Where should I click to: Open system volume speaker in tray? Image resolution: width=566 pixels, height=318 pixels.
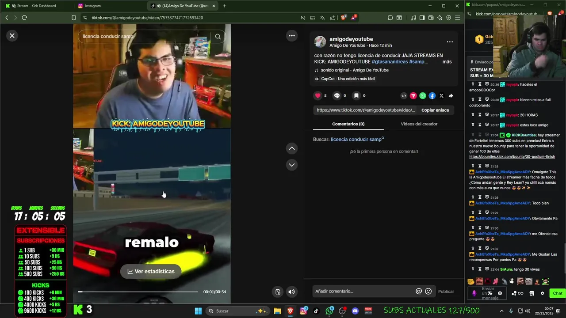(528, 311)
